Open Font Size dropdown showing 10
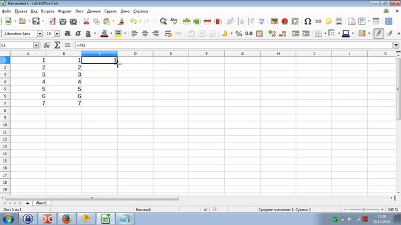The image size is (401, 225). pyautogui.click(x=57, y=33)
